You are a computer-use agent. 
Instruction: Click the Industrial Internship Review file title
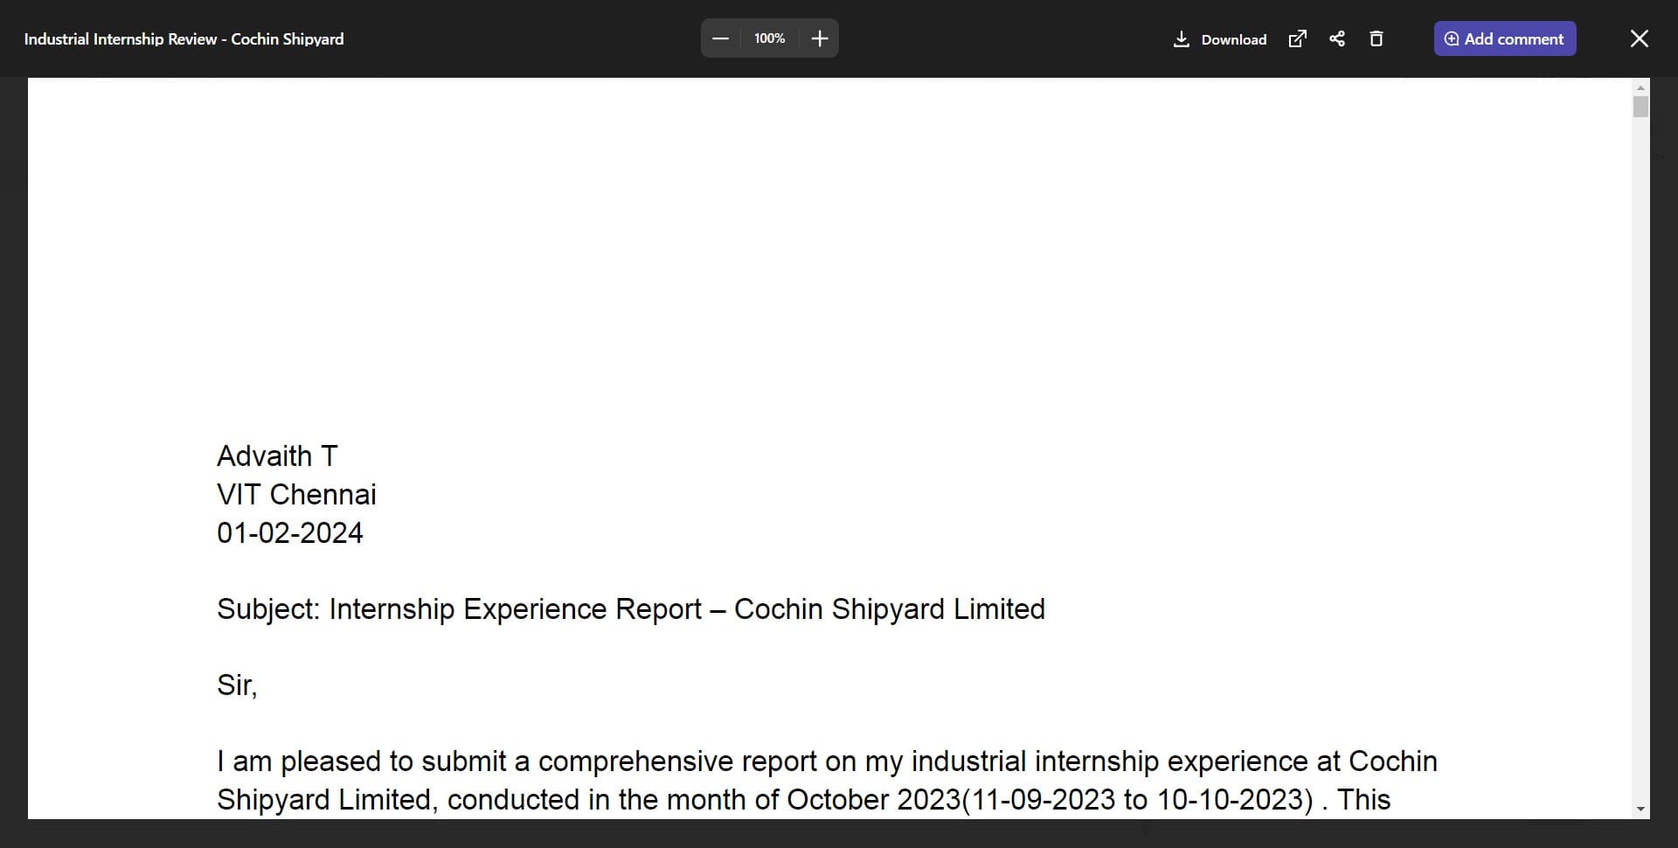point(184,39)
